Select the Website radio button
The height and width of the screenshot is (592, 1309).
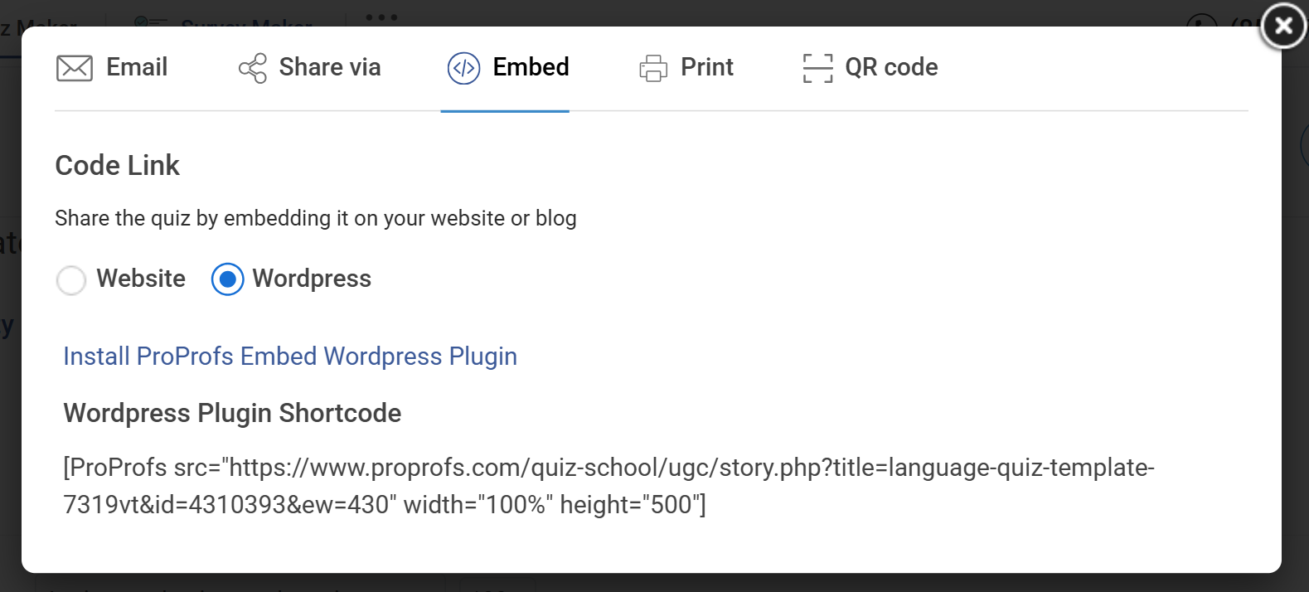tap(71, 279)
